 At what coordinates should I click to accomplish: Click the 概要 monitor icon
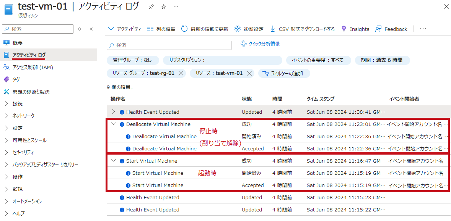(7, 43)
